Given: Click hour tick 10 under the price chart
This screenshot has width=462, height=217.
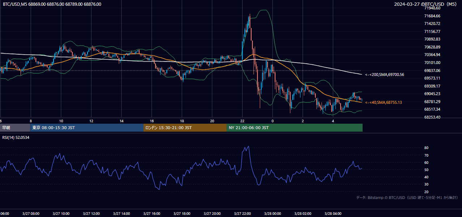Looking at the screenshot, I should (x=61, y=121).
